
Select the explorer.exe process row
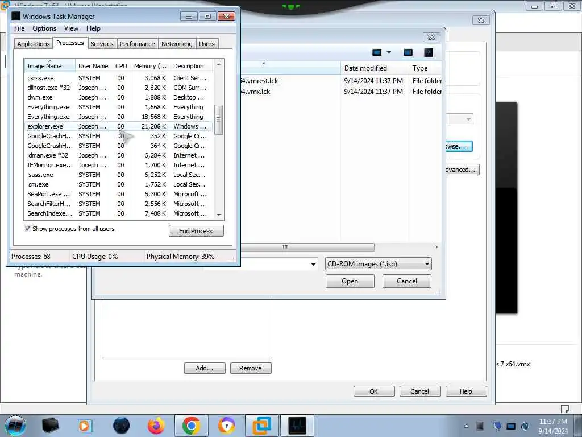click(118, 126)
